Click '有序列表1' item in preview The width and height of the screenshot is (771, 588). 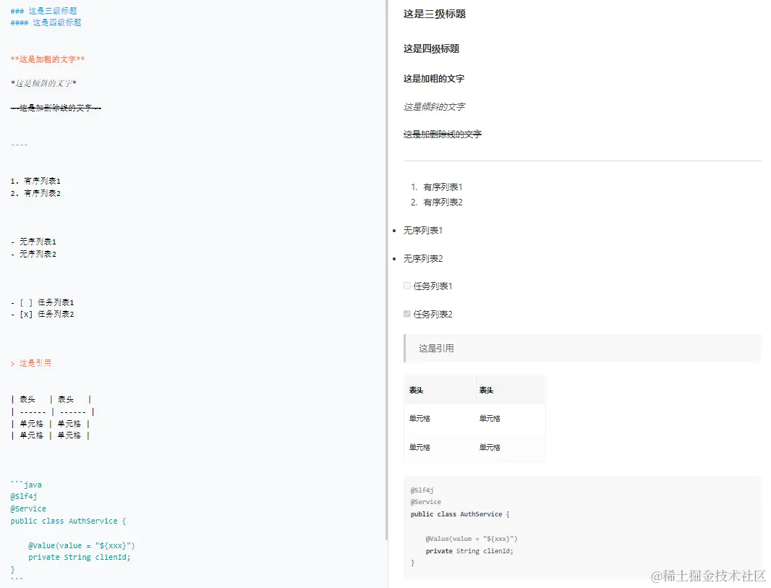[x=443, y=187]
